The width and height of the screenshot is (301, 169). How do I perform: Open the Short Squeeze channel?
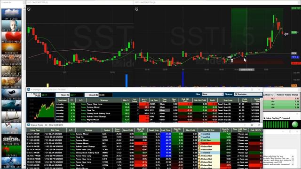click(11, 83)
